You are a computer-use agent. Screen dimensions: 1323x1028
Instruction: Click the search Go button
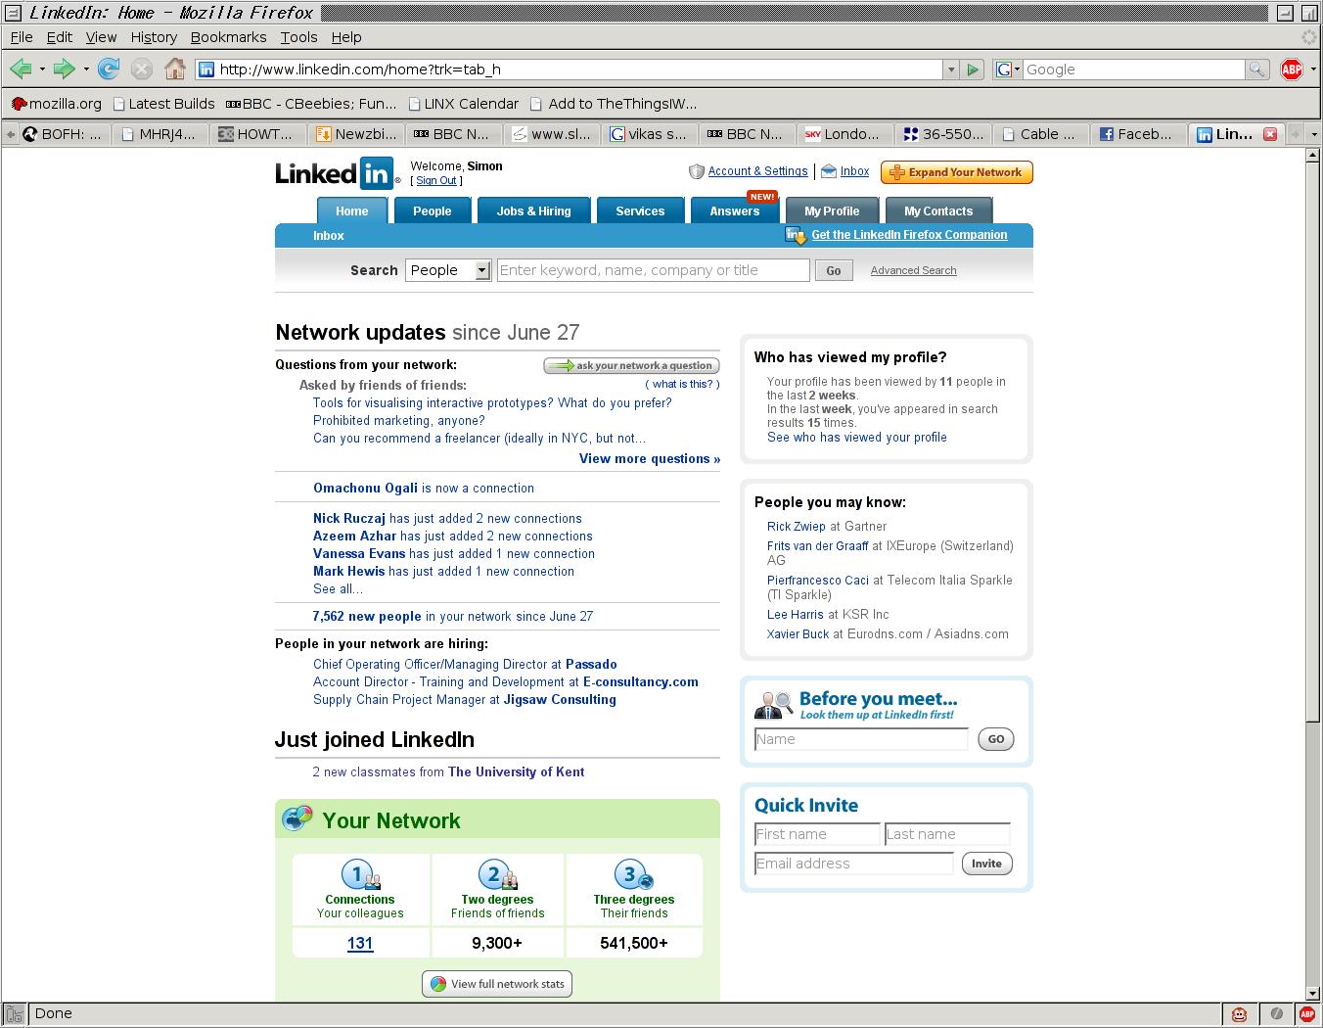click(834, 271)
